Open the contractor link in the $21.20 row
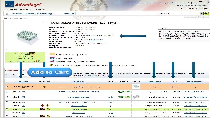Viewport: 210px width, 118px height. tap(79, 97)
